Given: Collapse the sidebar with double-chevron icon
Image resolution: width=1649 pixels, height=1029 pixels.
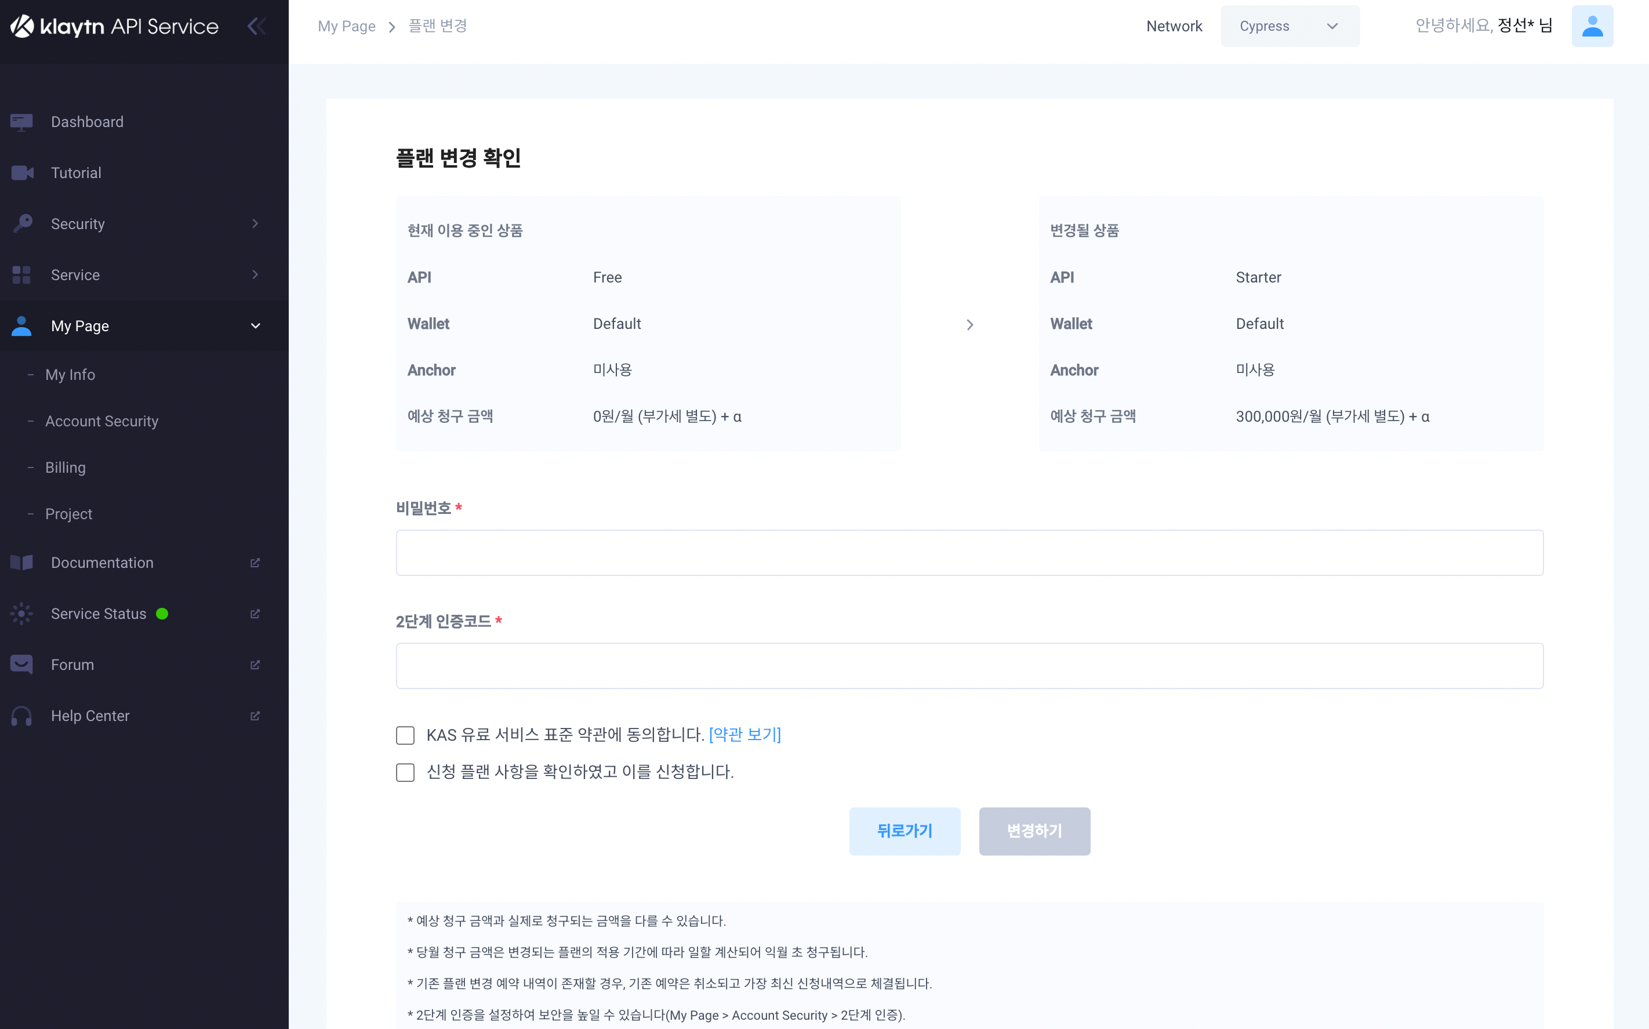Looking at the screenshot, I should pyautogui.click(x=256, y=27).
